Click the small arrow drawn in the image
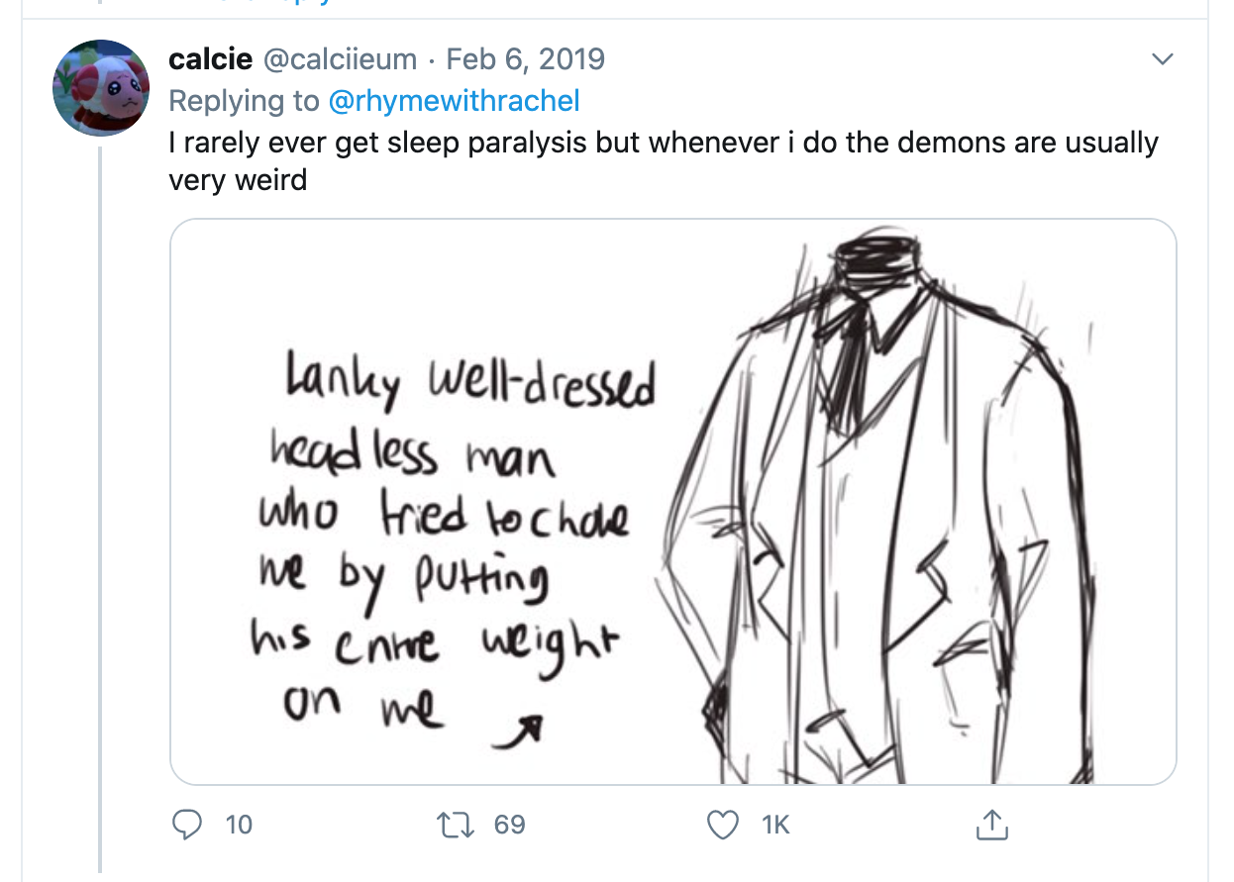This screenshot has height=882, width=1234. click(x=527, y=729)
